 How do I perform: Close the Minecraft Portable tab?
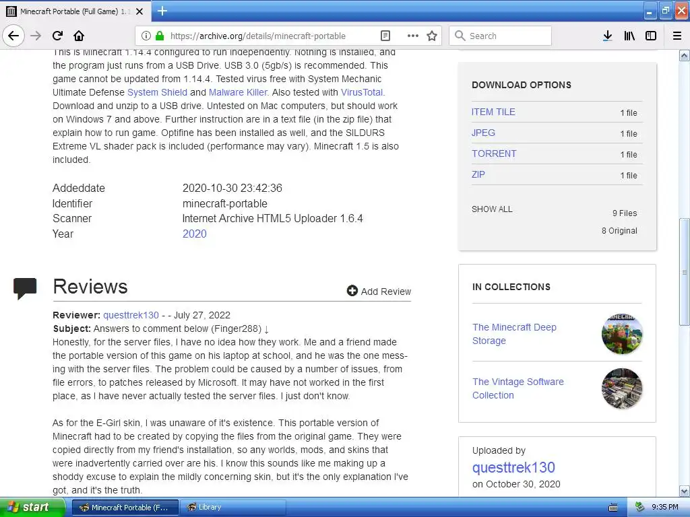[139, 11]
